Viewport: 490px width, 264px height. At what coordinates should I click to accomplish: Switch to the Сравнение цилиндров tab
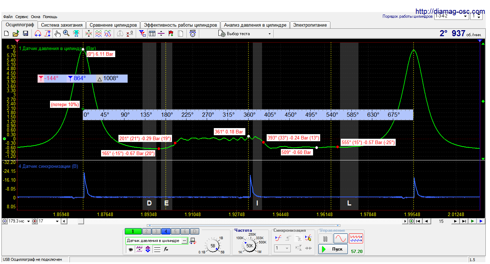(x=113, y=25)
